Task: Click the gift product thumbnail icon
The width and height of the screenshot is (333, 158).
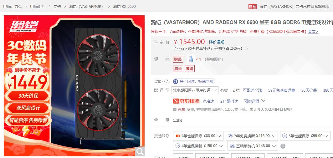Action: pyautogui.click(x=191, y=59)
